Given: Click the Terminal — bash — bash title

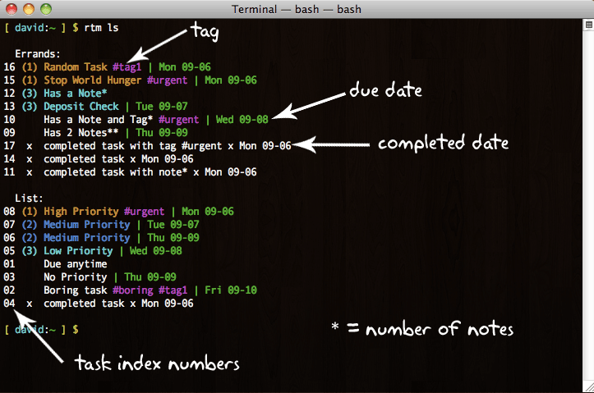Looking at the screenshot, I should point(297,9).
